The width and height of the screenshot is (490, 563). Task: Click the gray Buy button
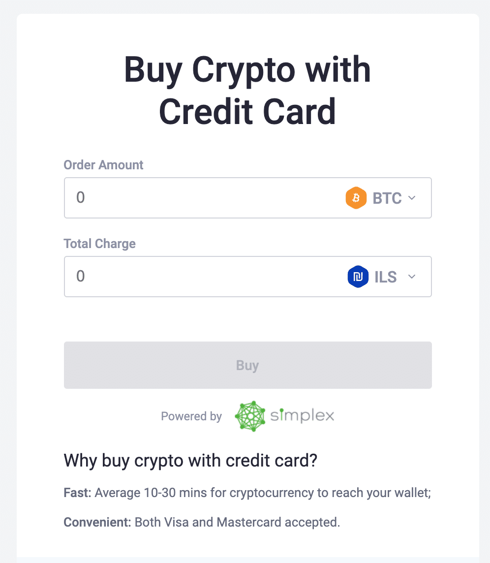pyautogui.click(x=247, y=365)
